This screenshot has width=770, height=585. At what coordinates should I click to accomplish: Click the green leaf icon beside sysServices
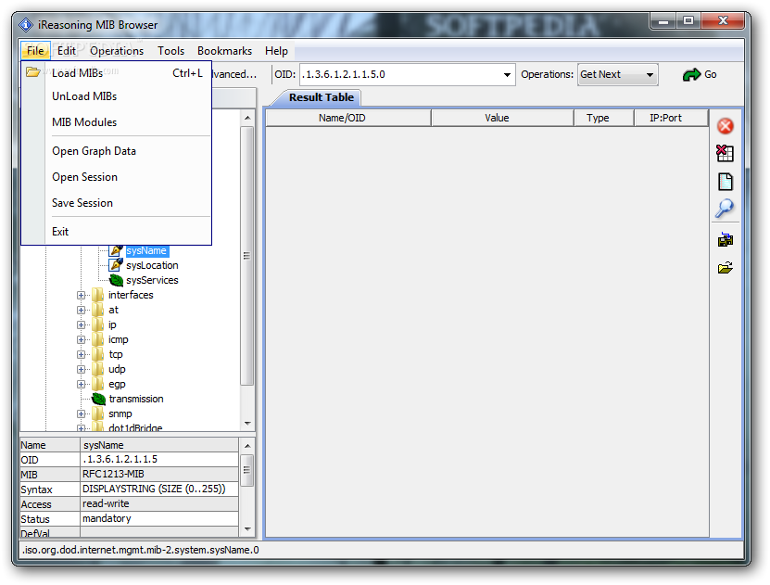tap(116, 280)
